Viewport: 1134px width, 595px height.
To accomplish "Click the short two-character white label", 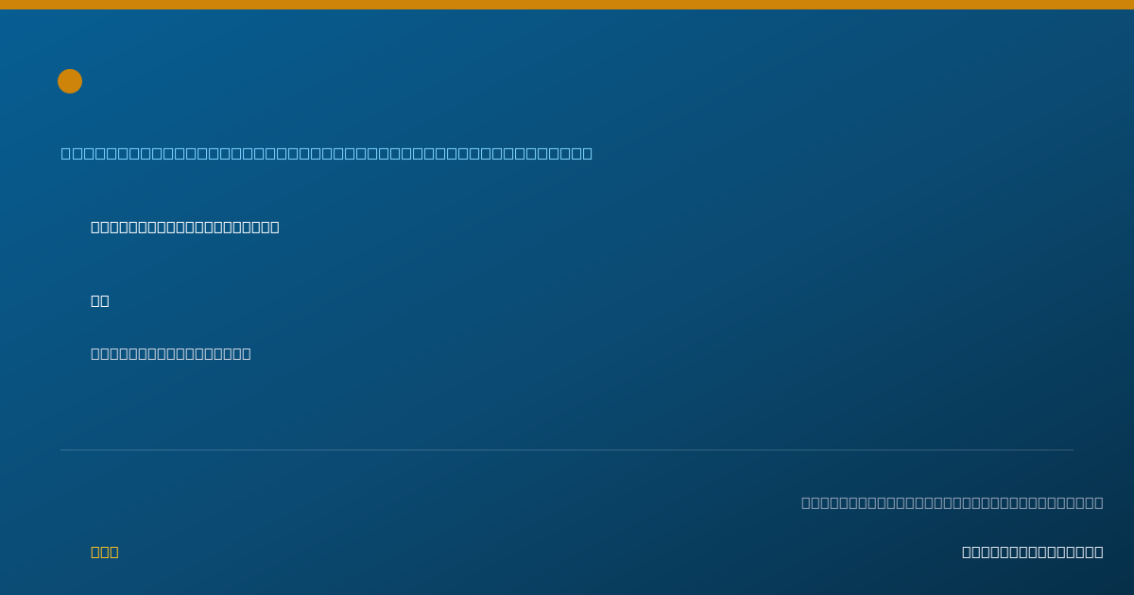I will pyautogui.click(x=100, y=300).
